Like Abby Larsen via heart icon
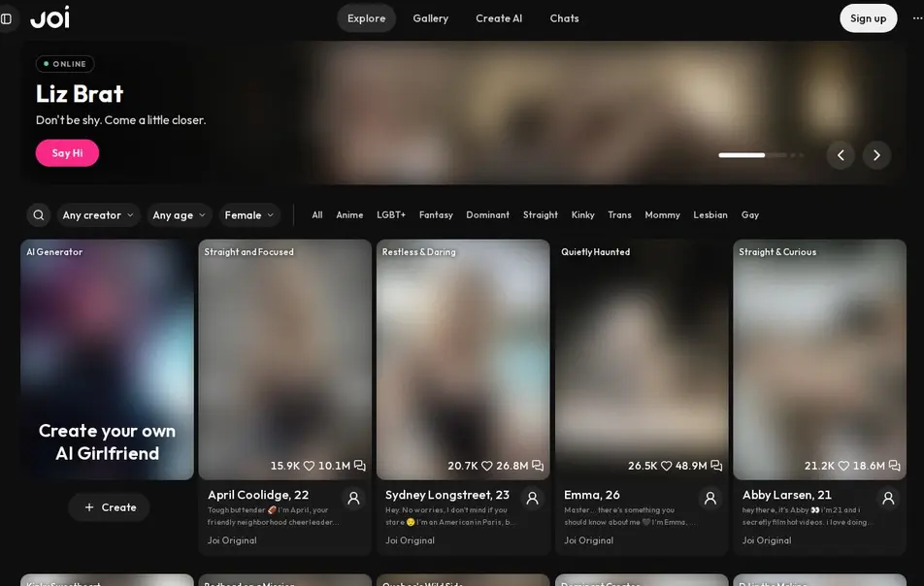The image size is (924, 586). click(843, 466)
